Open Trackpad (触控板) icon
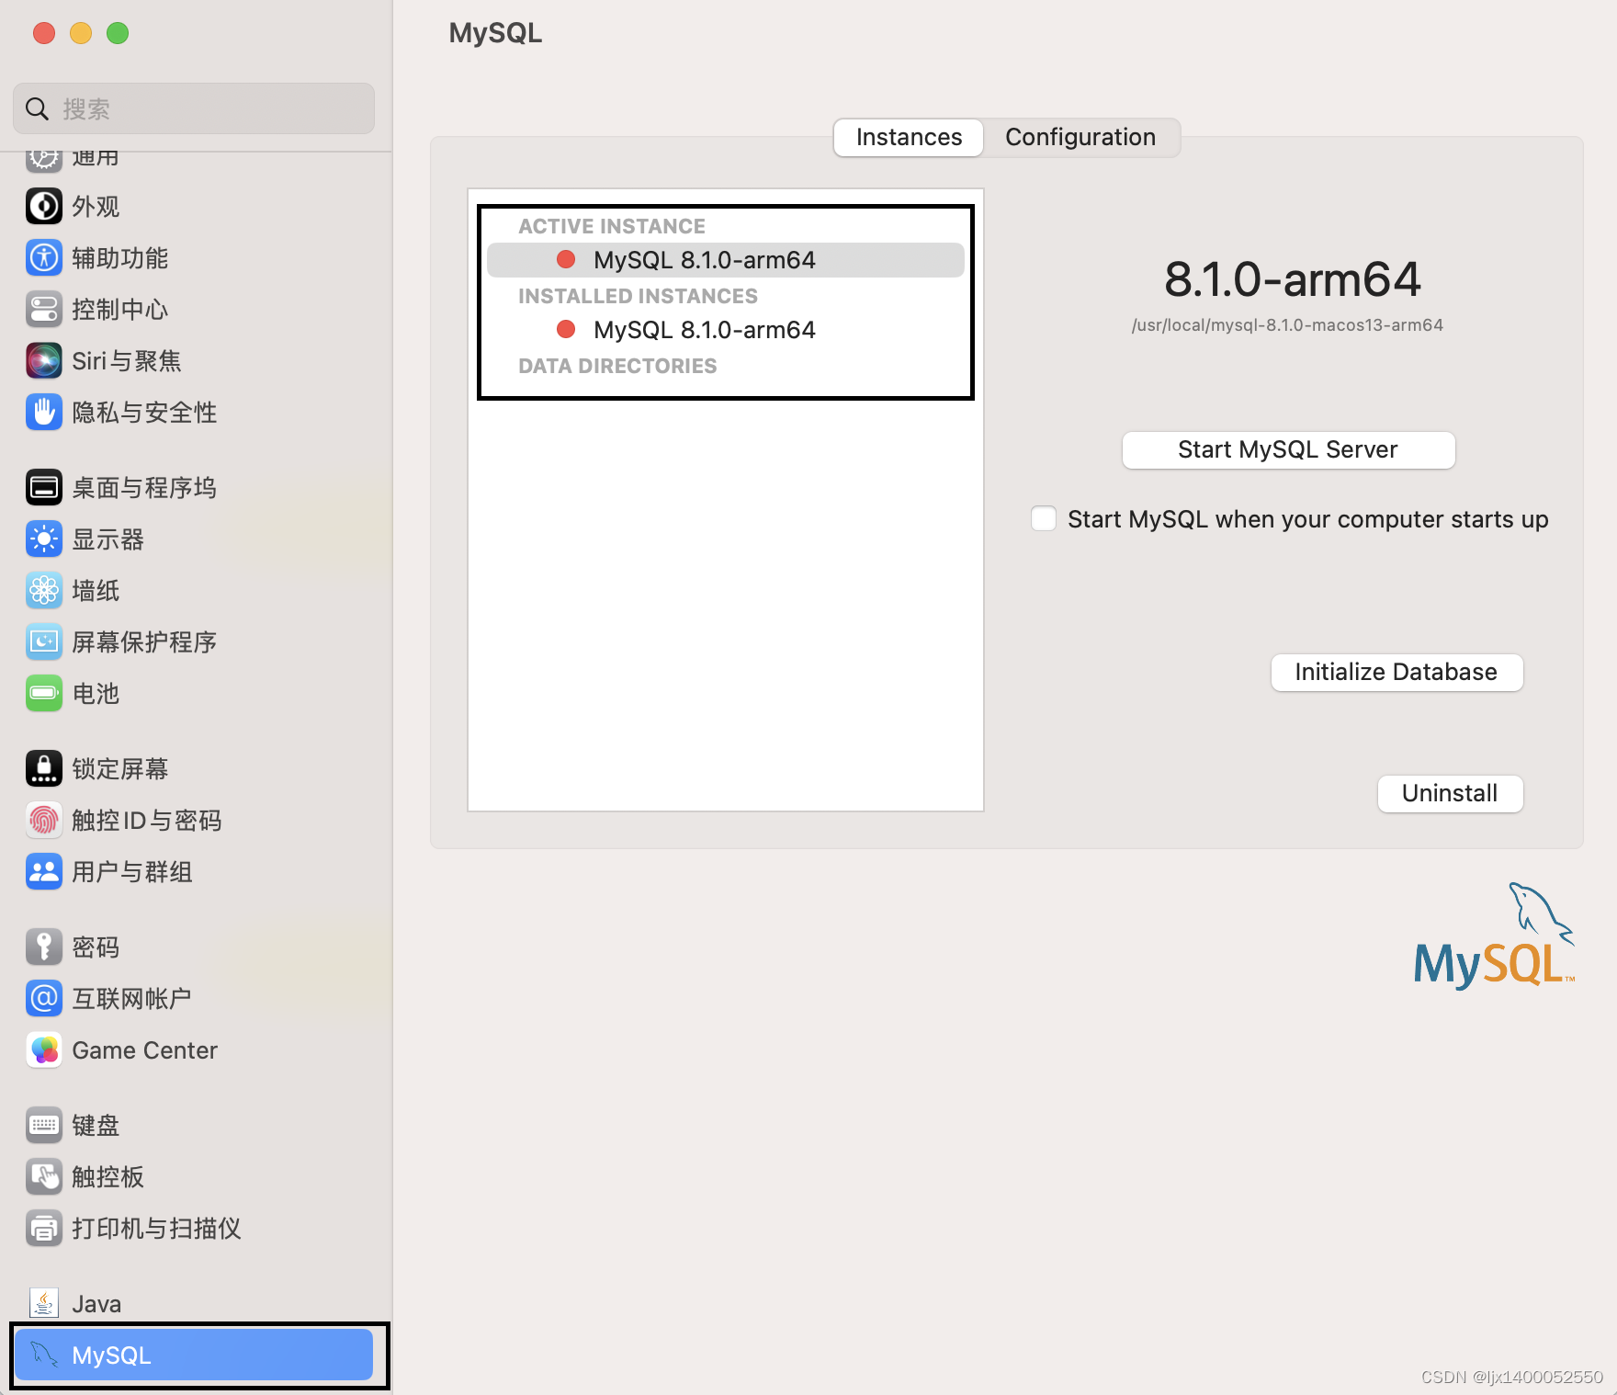1617x1395 pixels. click(x=44, y=1177)
